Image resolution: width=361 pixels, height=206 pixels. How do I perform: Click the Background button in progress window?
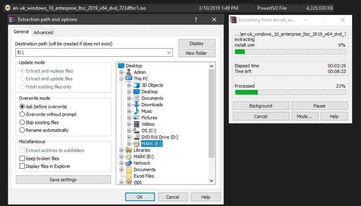(261, 106)
